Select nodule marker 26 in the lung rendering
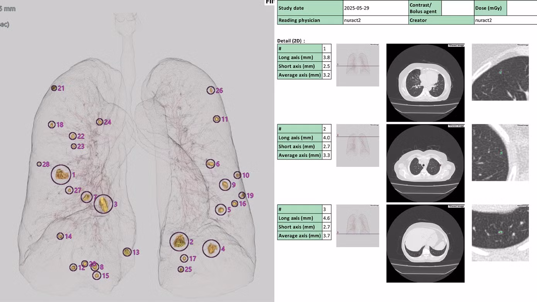Viewport: 537px width, 302px height. [211, 90]
